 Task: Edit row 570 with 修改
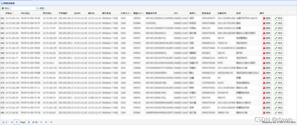tap(279, 63)
